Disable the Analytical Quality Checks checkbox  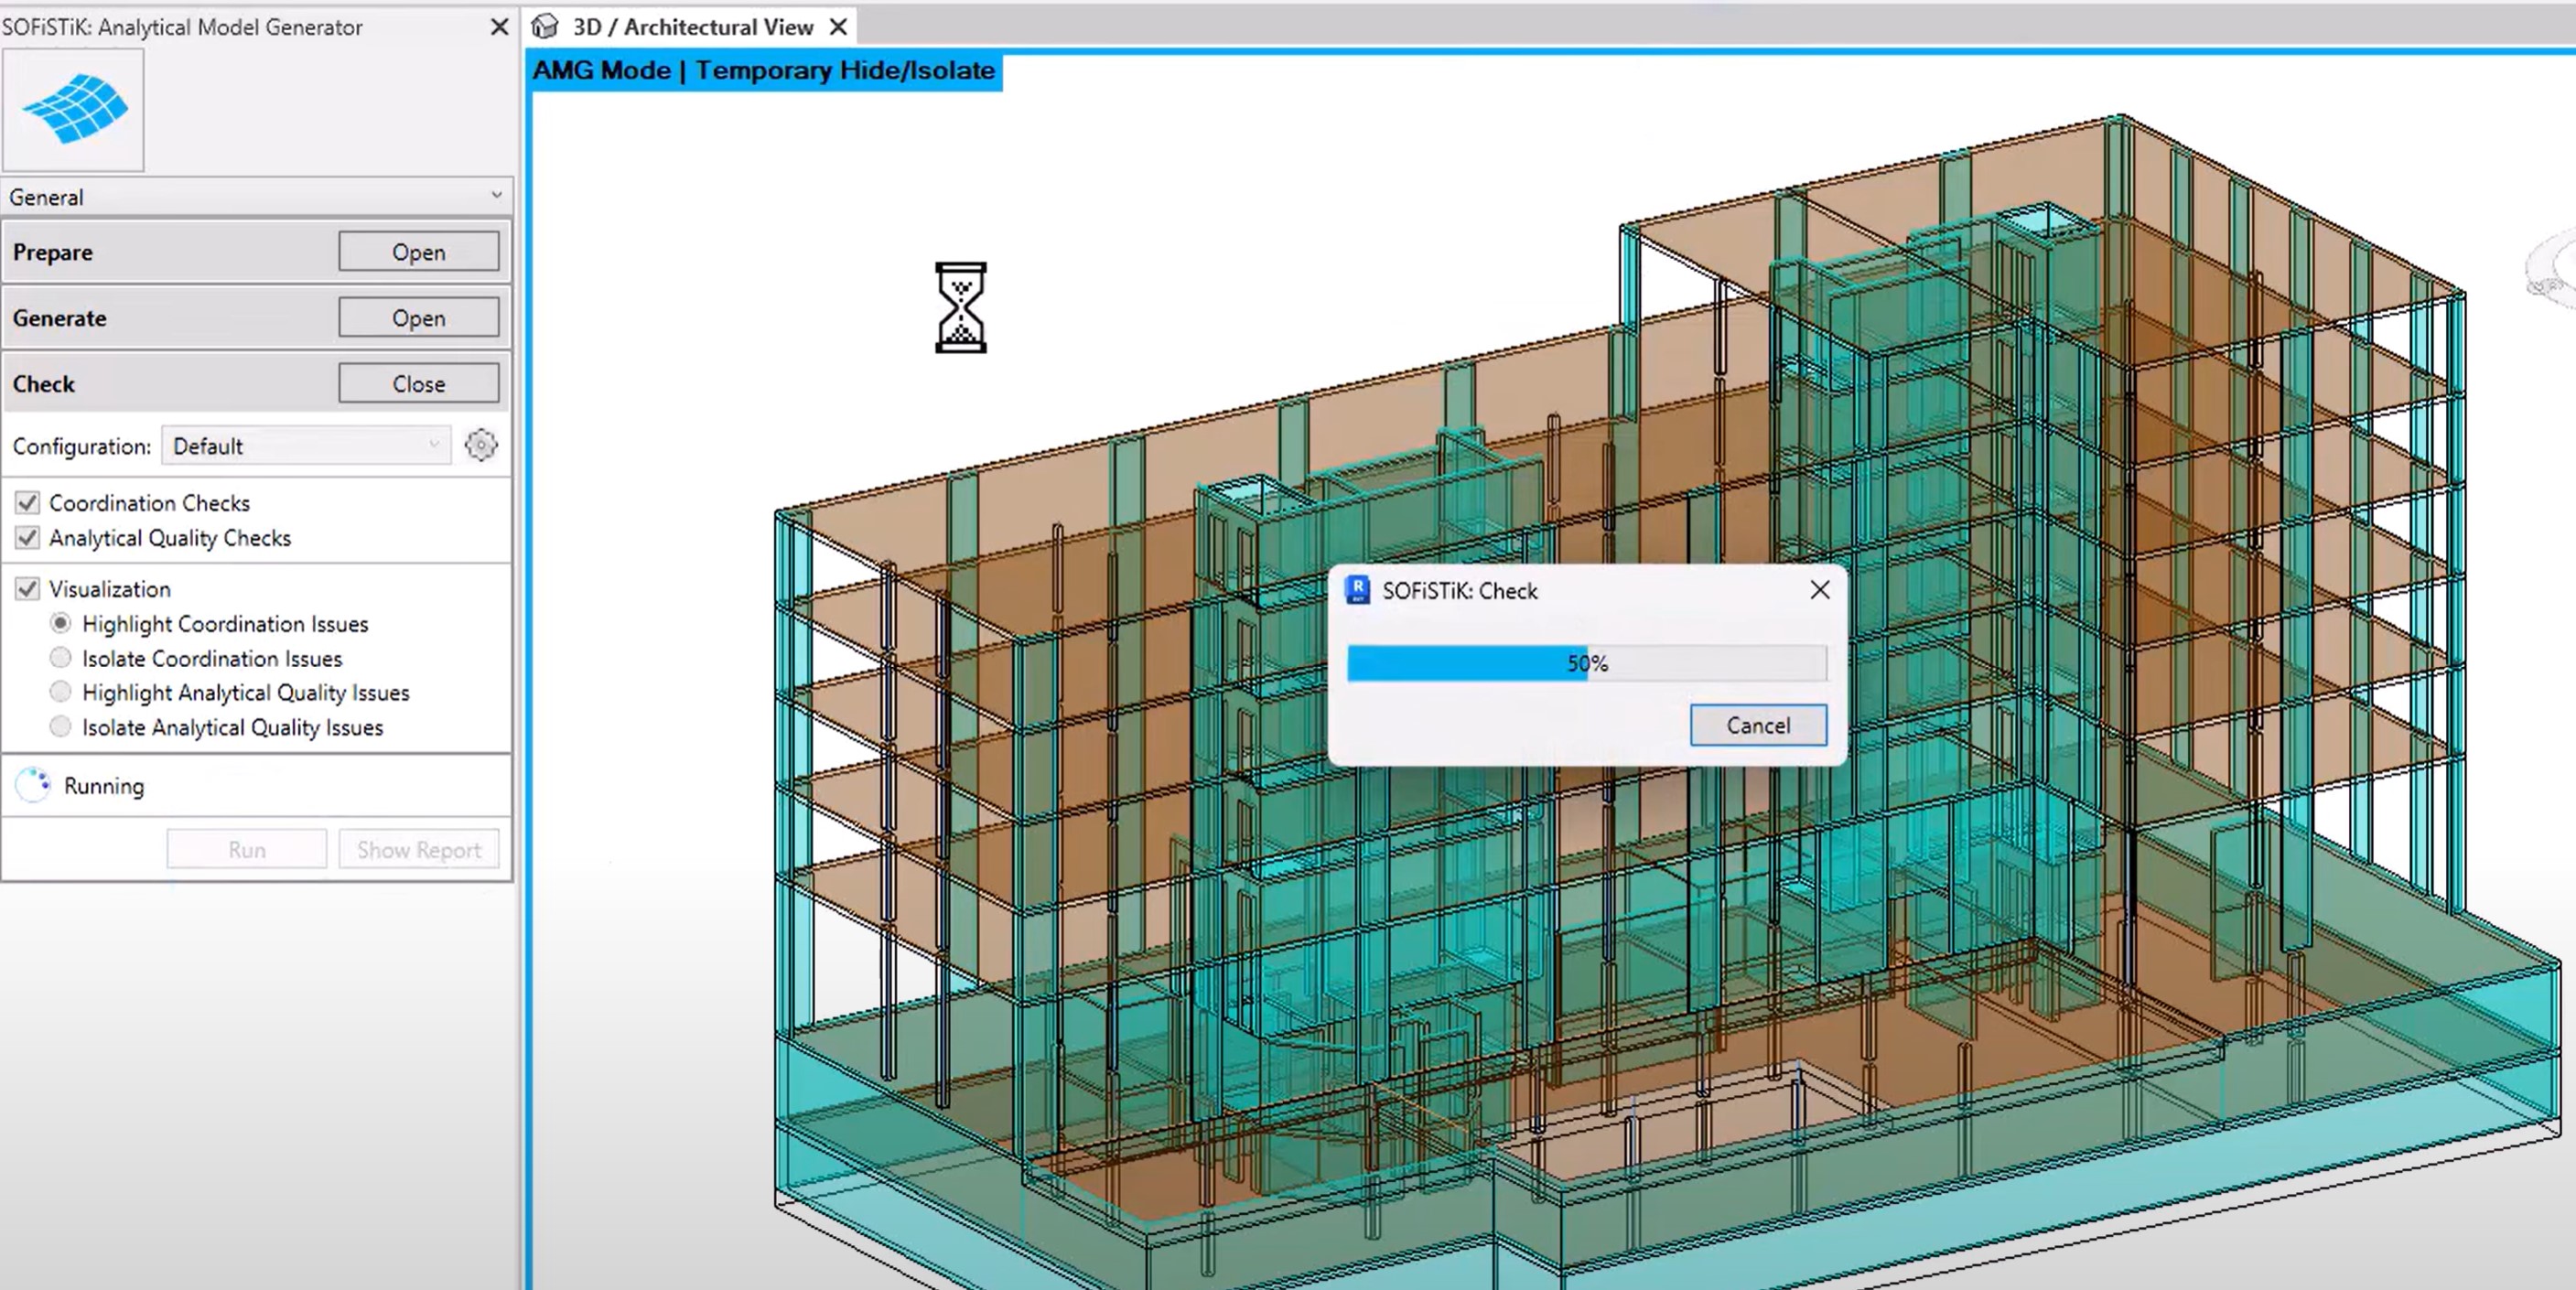28,537
